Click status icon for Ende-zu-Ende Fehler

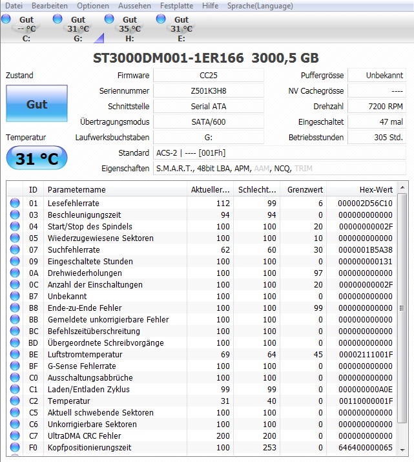coord(15,308)
